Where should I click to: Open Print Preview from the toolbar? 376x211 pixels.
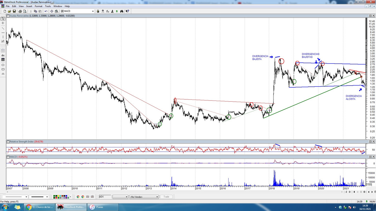coord(25,11)
